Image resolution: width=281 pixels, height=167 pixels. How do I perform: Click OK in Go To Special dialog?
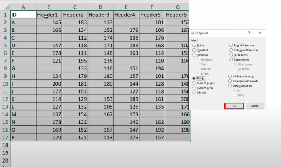[234, 106]
